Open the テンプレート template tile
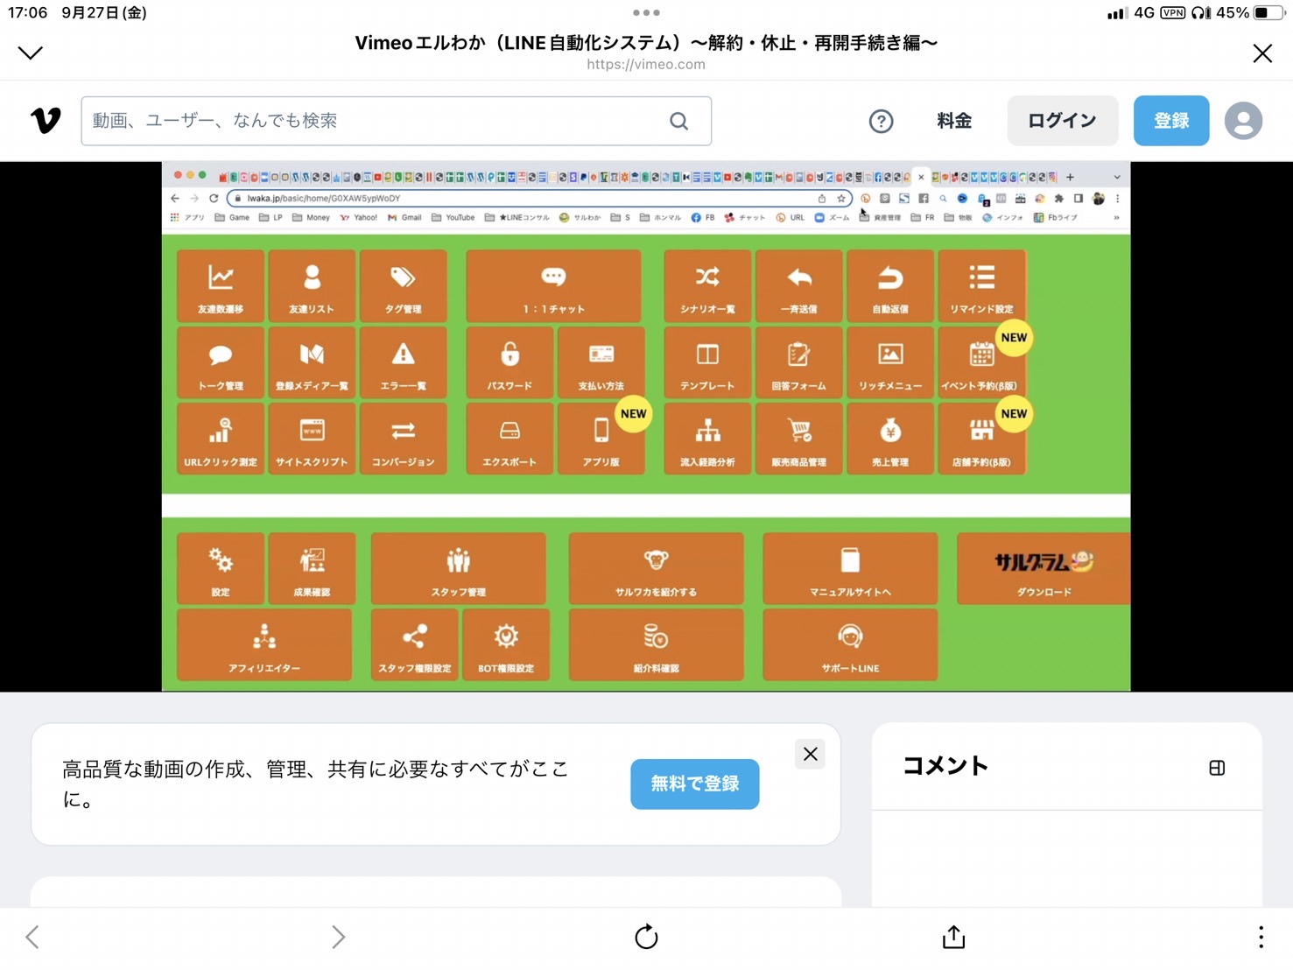The image size is (1293, 970). coord(707,362)
